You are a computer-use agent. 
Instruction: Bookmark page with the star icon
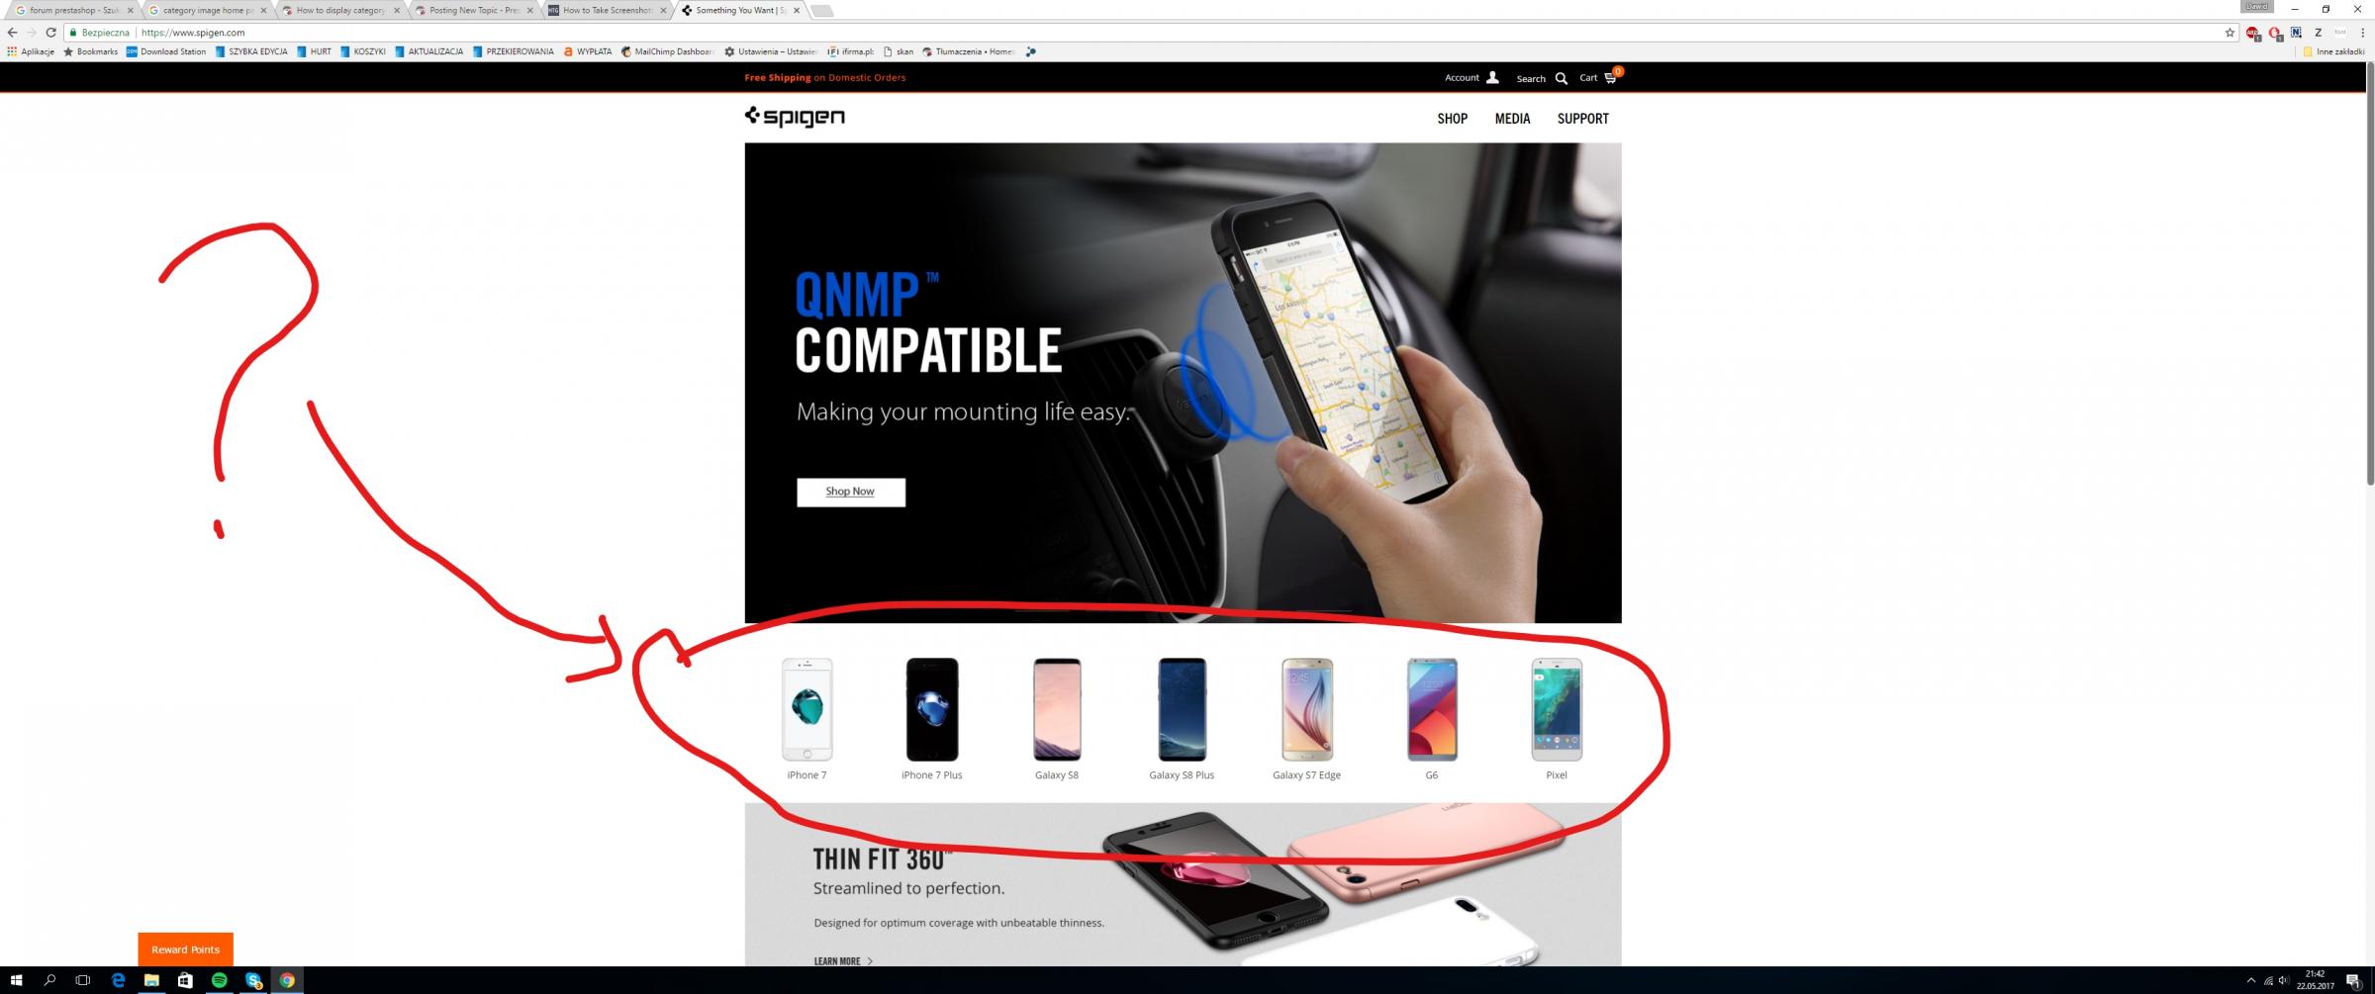2230,33
